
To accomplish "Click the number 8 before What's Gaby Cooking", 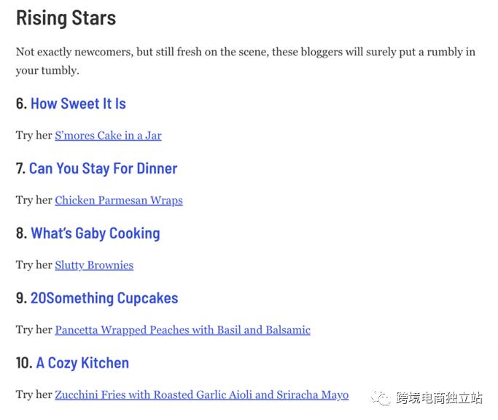I will point(21,233).
